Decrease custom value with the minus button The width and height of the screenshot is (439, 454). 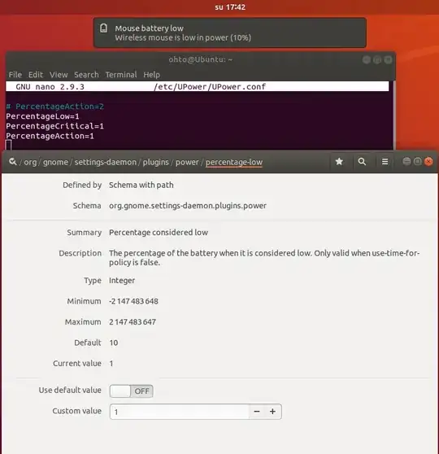pos(257,412)
